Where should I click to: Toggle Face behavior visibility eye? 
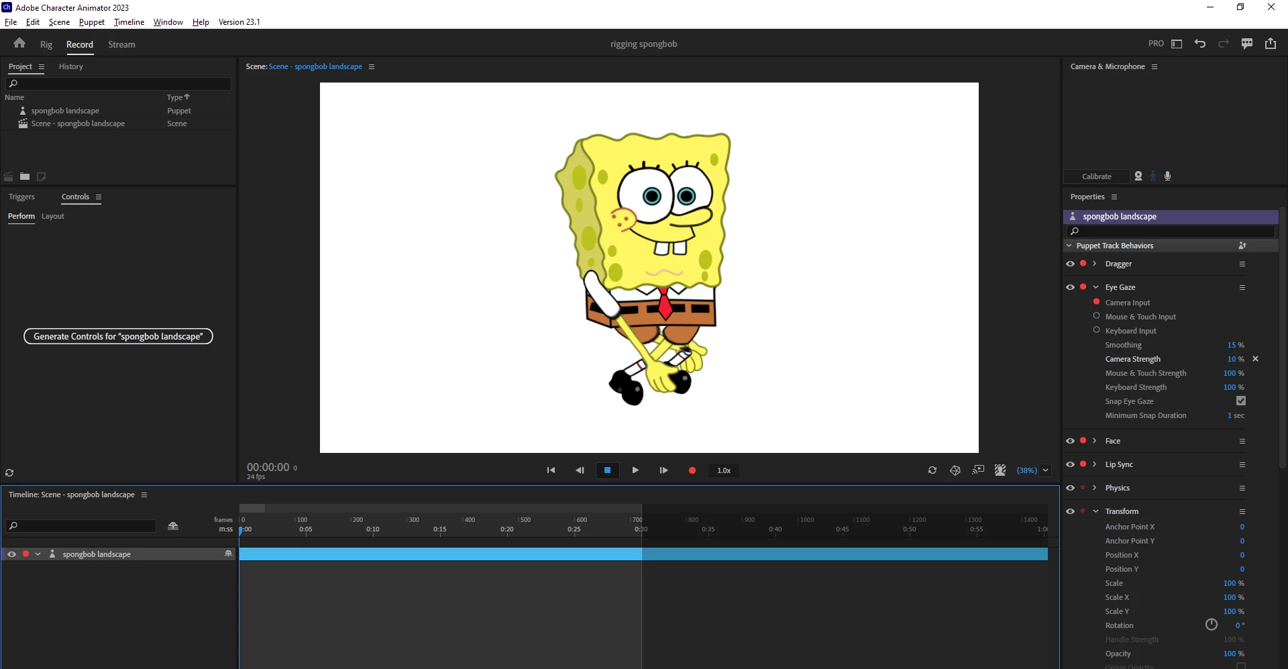(1071, 441)
